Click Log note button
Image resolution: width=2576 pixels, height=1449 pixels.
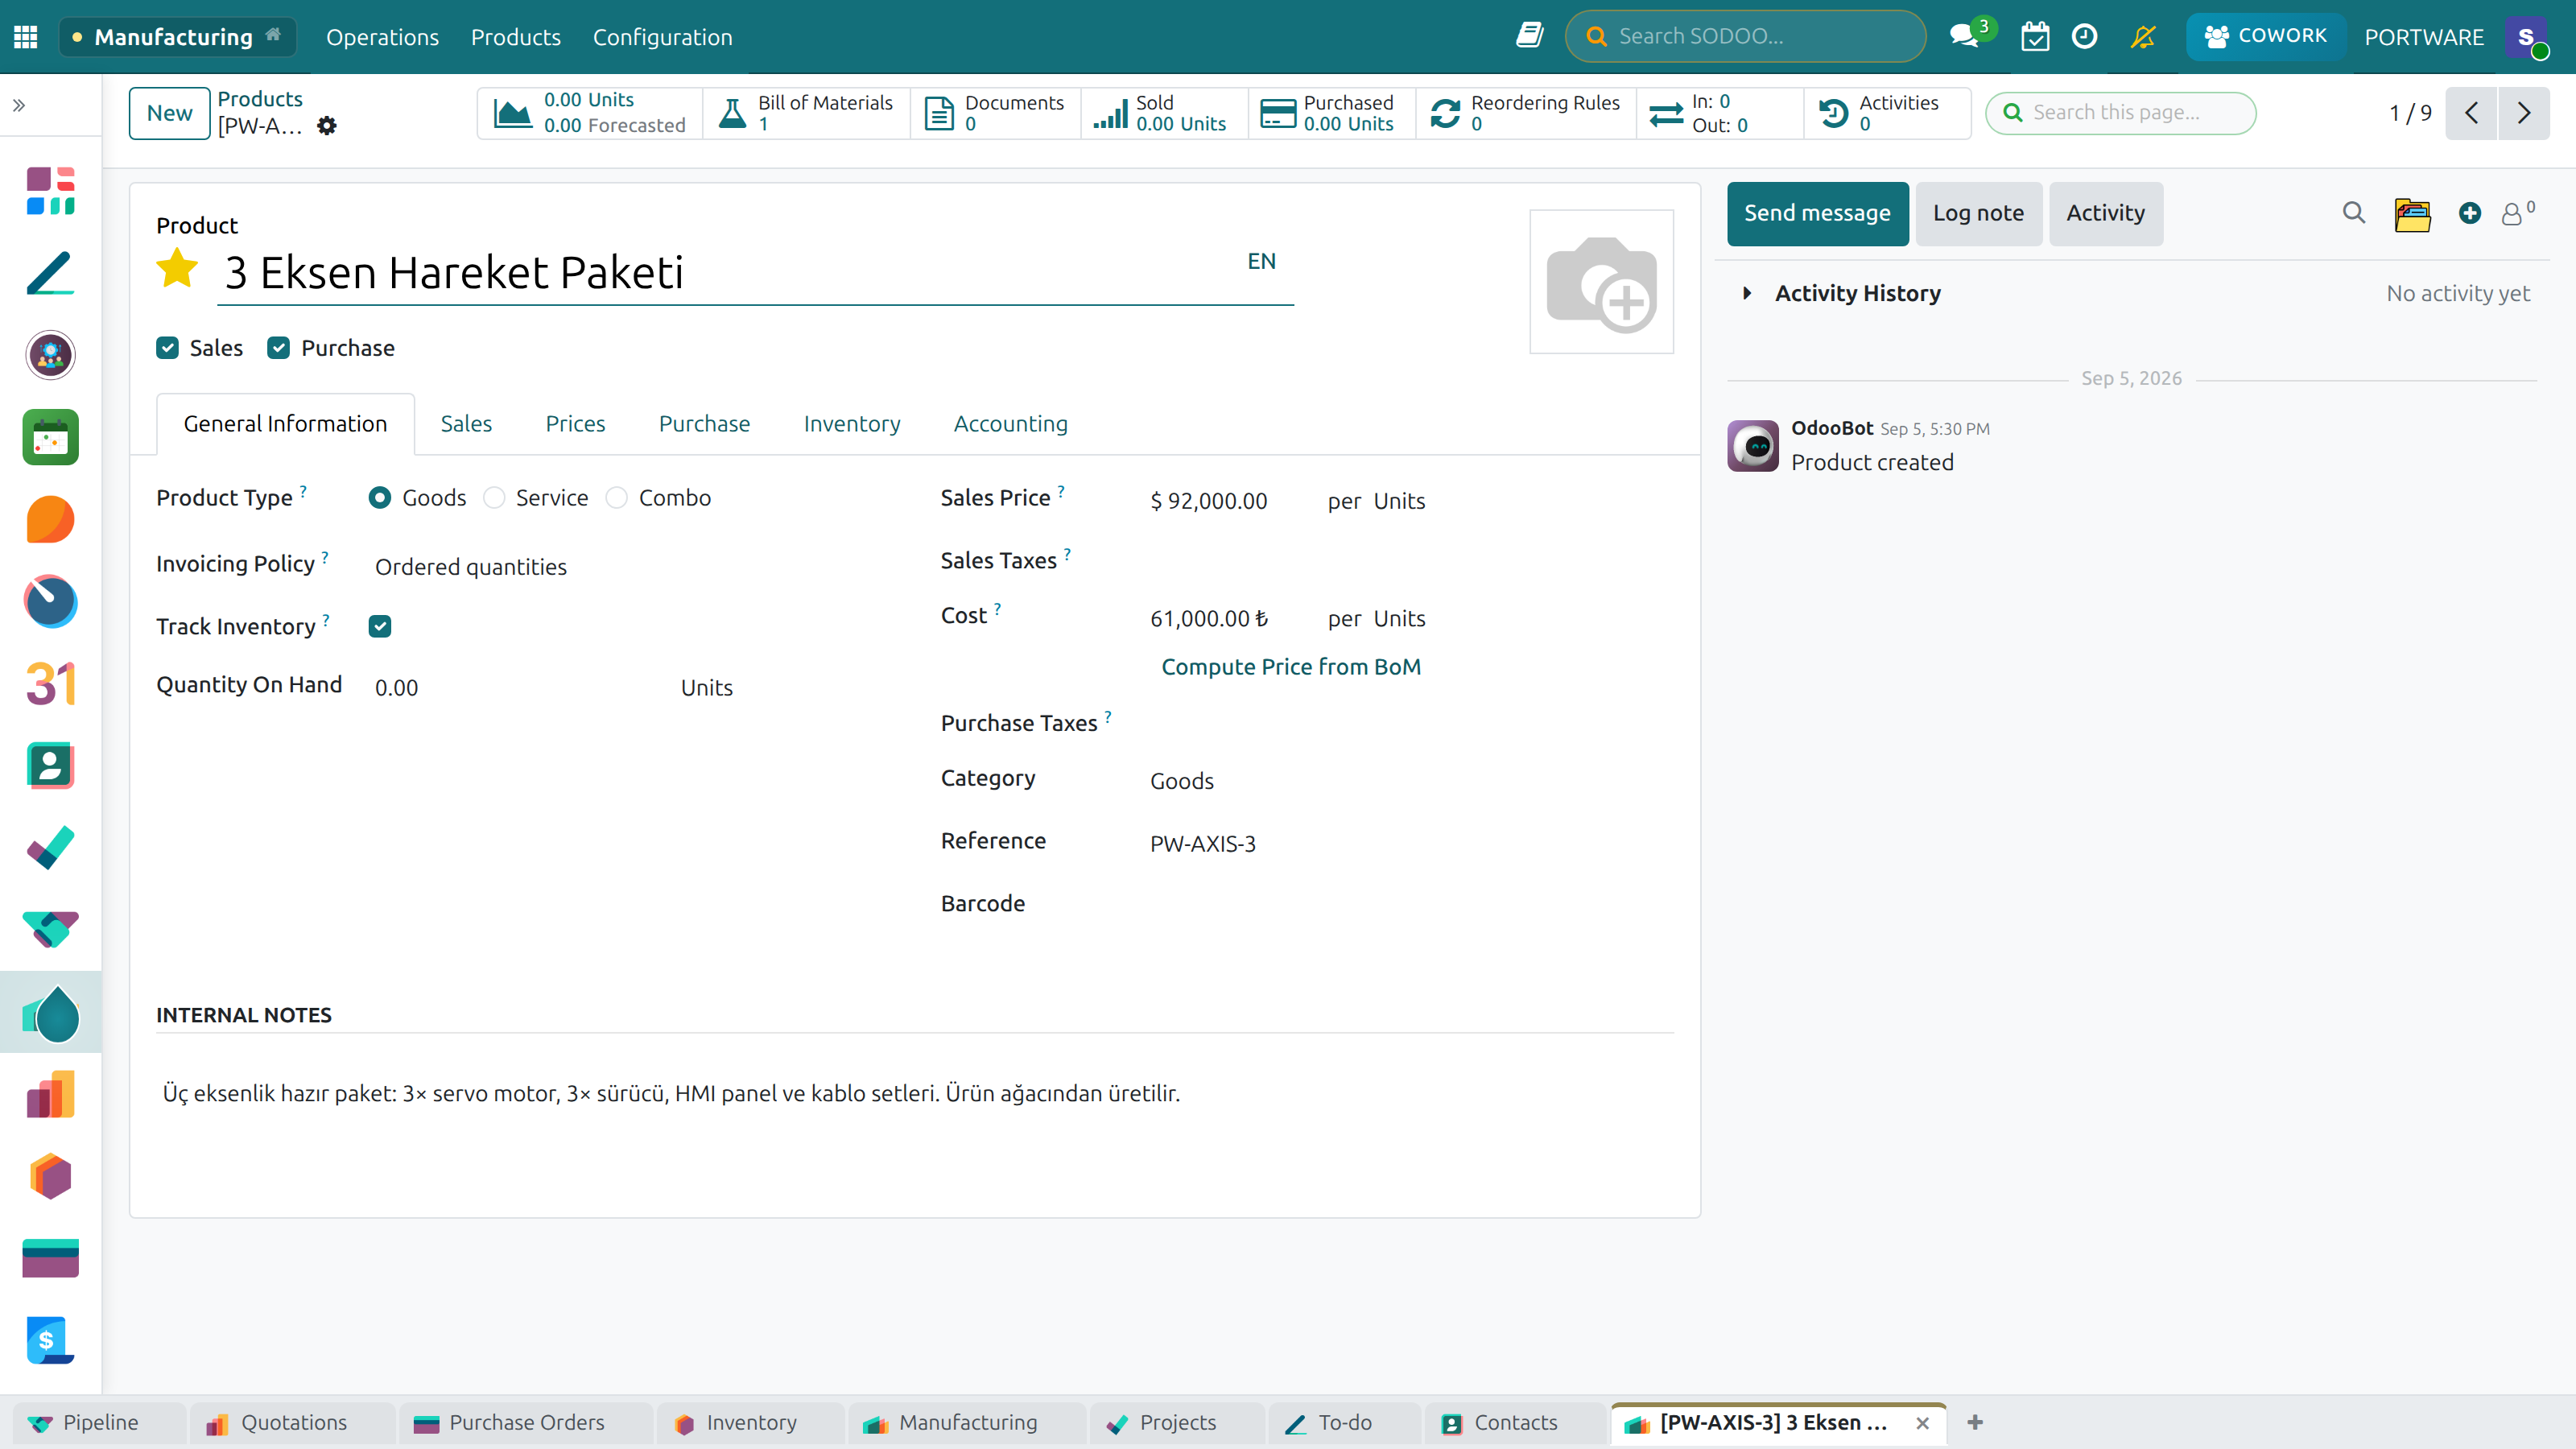tap(1977, 213)
